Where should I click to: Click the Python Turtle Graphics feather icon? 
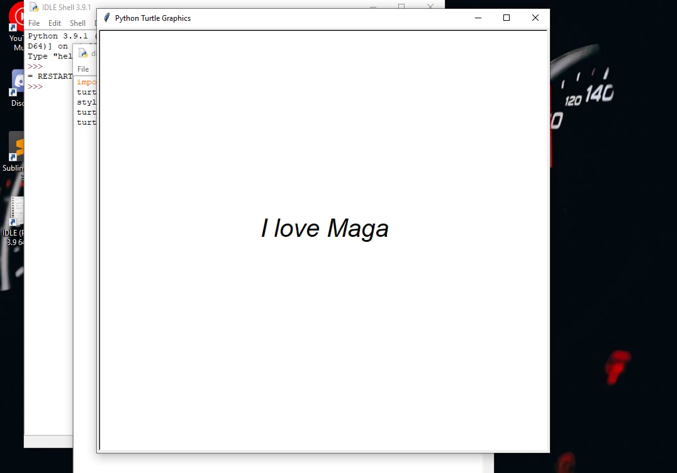pos(106,18)
